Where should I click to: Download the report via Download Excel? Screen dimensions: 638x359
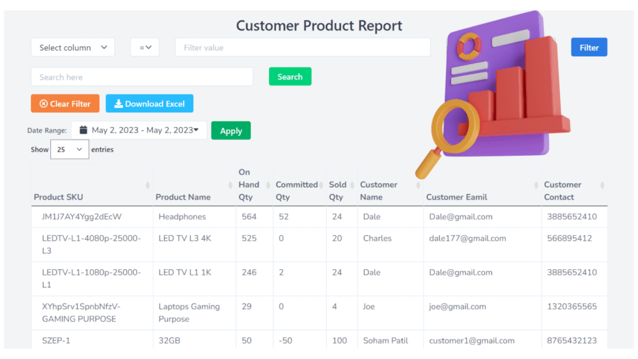(x=150, y=104)
